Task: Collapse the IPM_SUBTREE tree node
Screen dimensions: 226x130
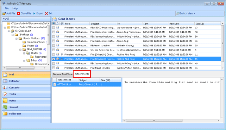Action: tap(20, 50)
